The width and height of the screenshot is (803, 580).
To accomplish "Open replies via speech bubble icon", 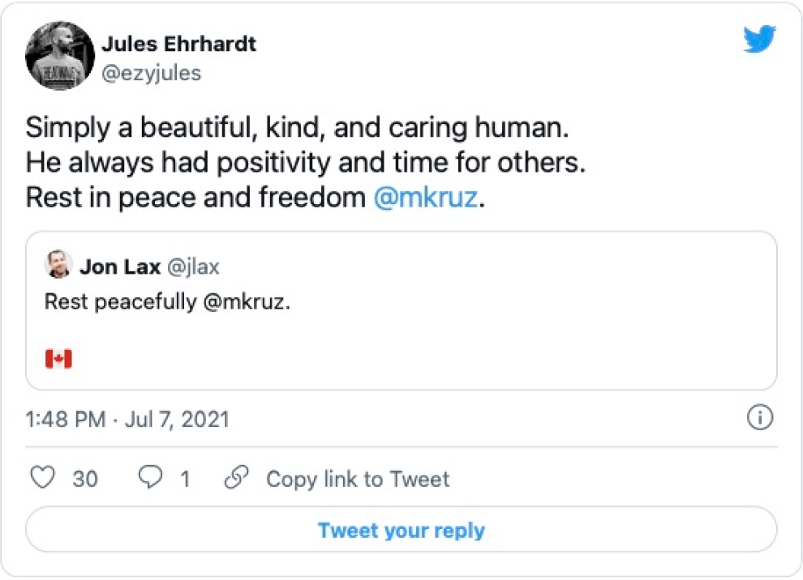I will point(152,479).
